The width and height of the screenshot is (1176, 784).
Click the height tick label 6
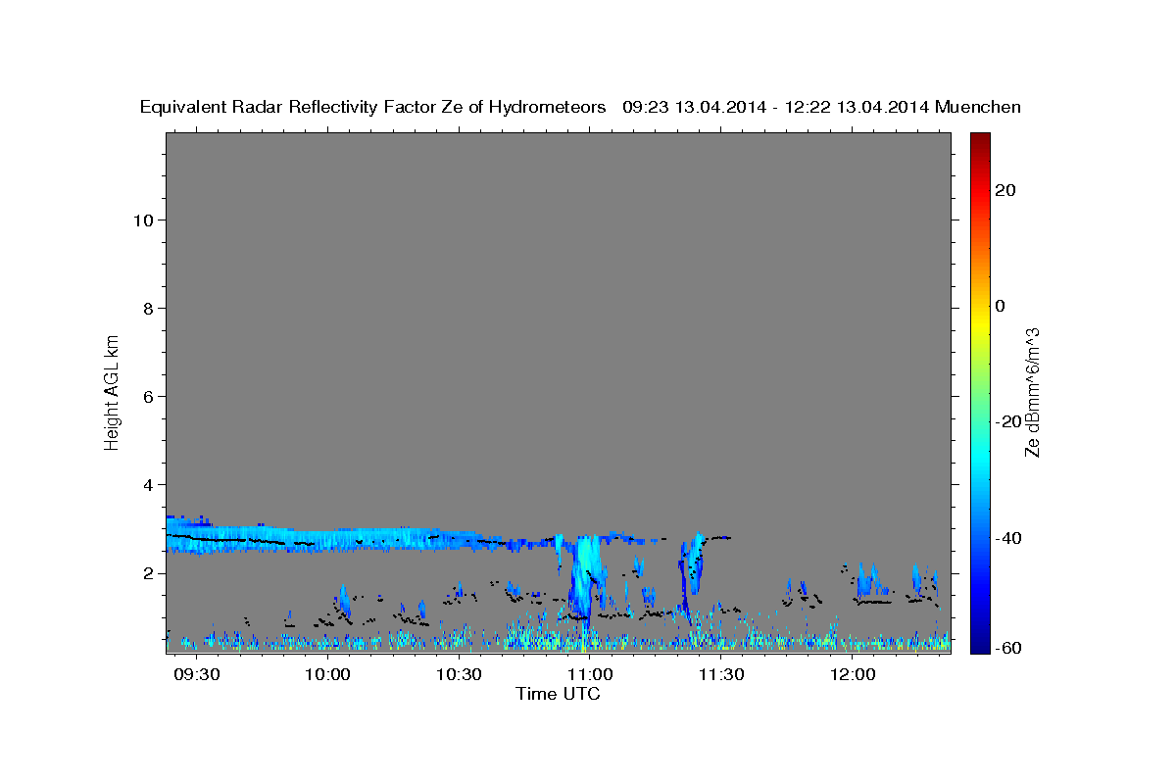148,397
